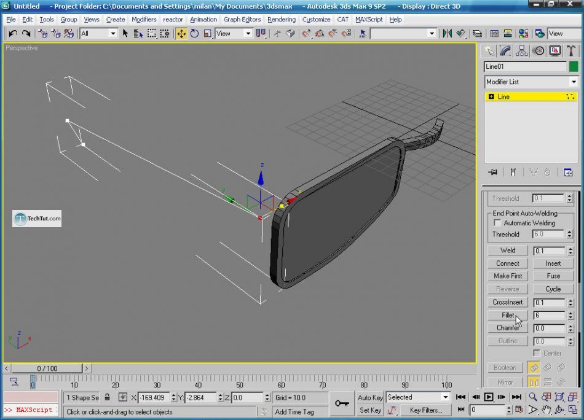The height and width of the screenshot is (420, 584).
Task: Open the Hierarchy command panel tab
Action: (x=522, y=51)
